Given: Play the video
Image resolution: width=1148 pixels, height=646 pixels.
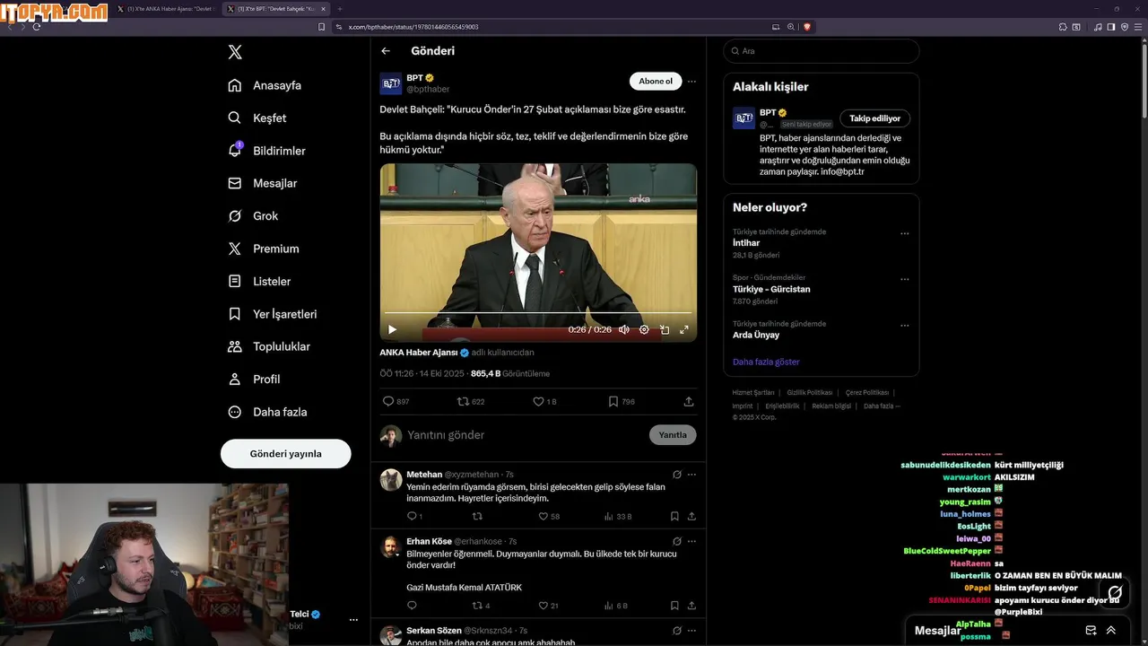Looking at the screenshot, I should 392,329.
